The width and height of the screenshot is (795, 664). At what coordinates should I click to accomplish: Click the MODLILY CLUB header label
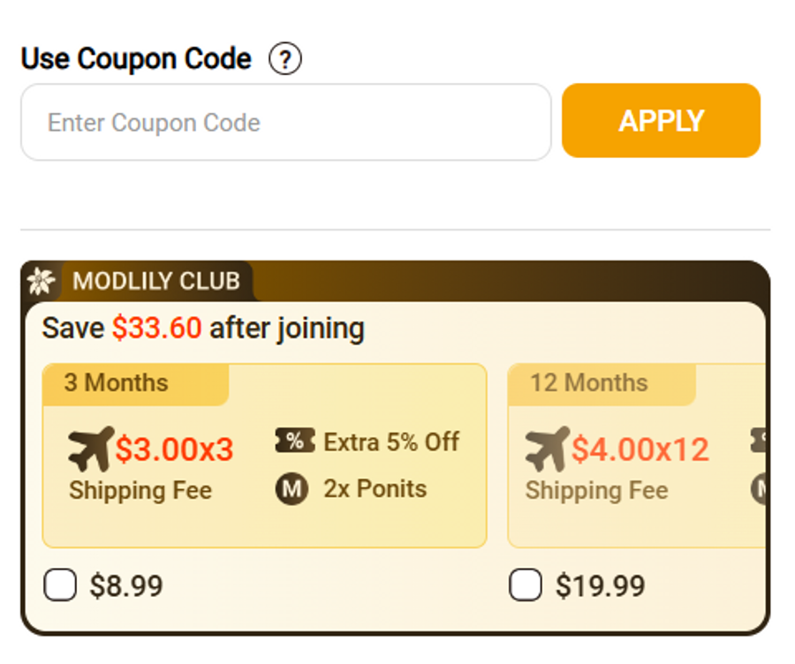[156, 282]
